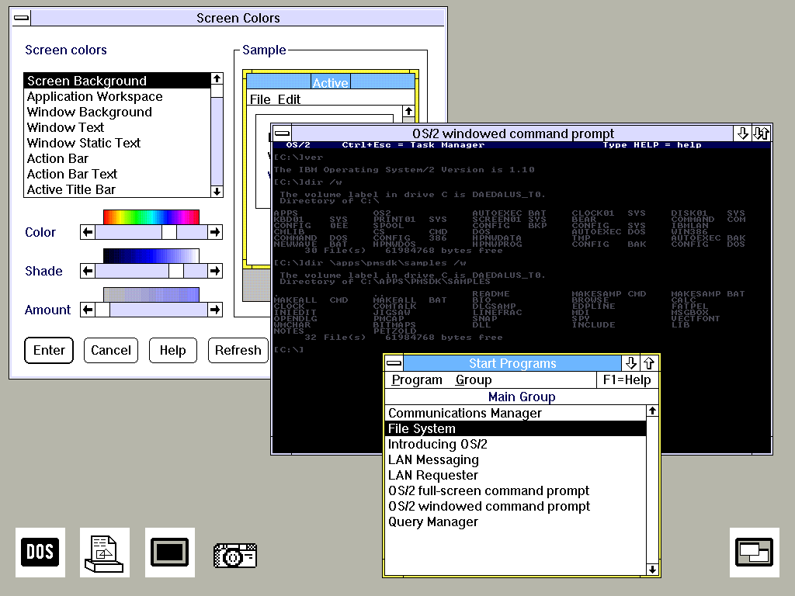Open the print spooler desktop icon

[x=105, y=552]
